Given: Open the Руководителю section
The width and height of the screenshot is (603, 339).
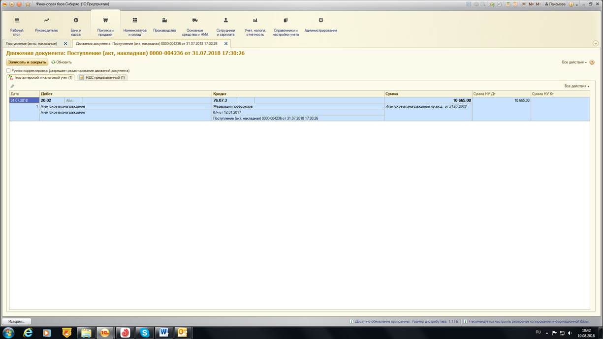Looking at the screenshot, I should click(x=46, y=26).
